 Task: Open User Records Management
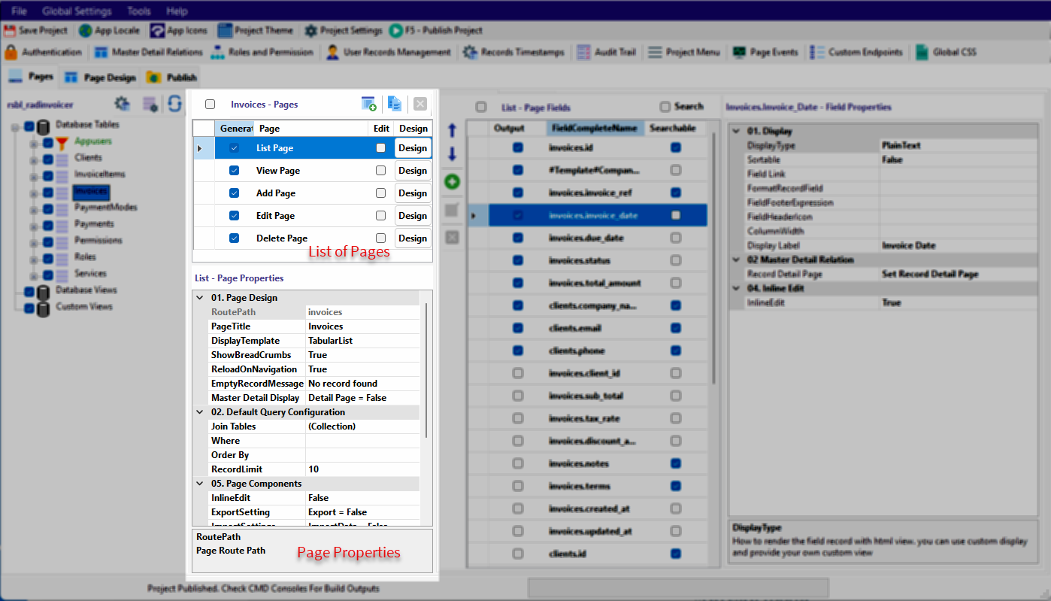[x=388, y=53]
